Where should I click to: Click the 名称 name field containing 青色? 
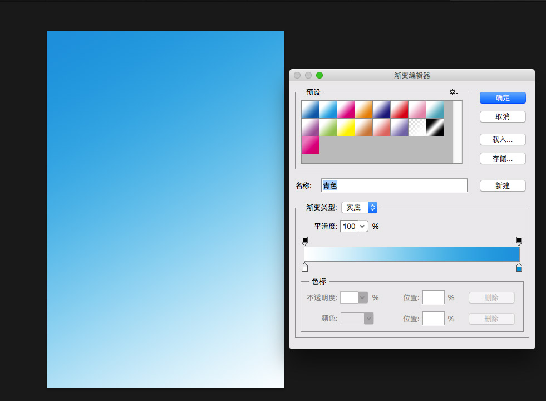(394, 185)
